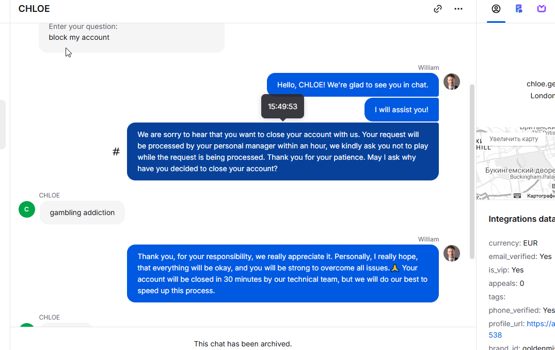555x350 pixels.
Task: Open the purple mail panel icon
Action: (542, 9)
